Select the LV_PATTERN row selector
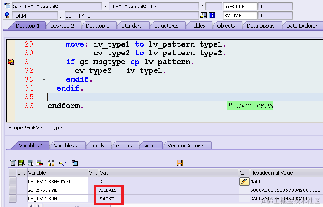Image resolution: width=323 pixels, height=207 pixels. (13, 199)
